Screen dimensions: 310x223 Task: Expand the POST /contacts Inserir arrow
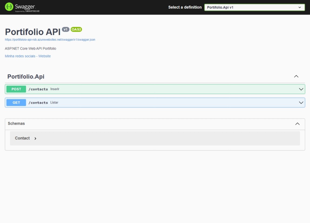coord(301,89)
